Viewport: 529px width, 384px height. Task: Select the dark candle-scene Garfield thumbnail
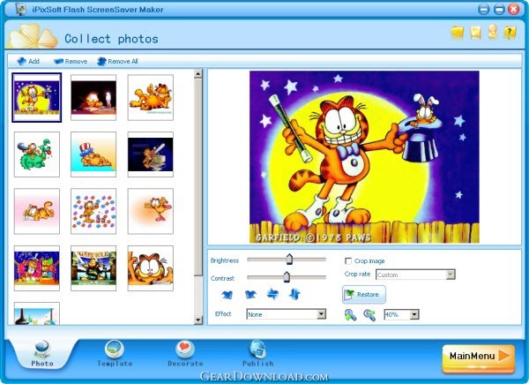pyautogui.click(x=93, y=98)
